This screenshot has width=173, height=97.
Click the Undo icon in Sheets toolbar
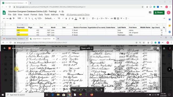click(x=4, y=19)
